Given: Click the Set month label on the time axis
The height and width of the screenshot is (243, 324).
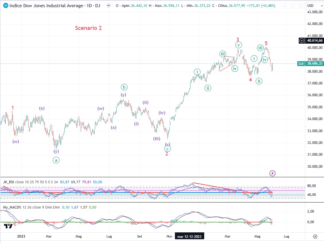Looking at the screenshot, I should pyautogui.click(x=140, y=236).
